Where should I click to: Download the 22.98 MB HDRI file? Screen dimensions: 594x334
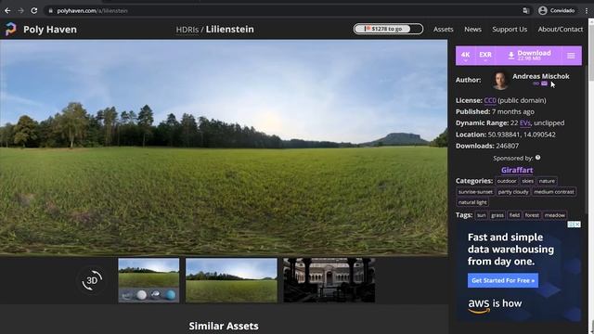pos(529,56)
